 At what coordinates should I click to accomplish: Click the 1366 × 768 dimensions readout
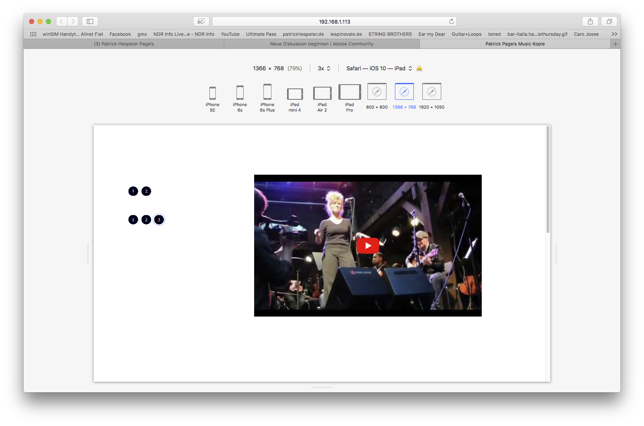[x=268, y=68]
